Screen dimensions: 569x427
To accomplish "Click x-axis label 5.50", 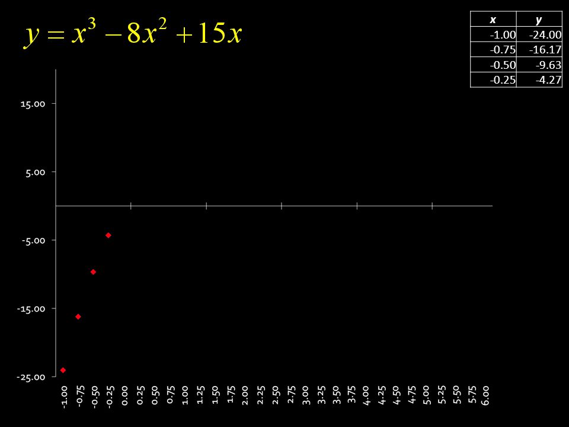I will 456,395.
